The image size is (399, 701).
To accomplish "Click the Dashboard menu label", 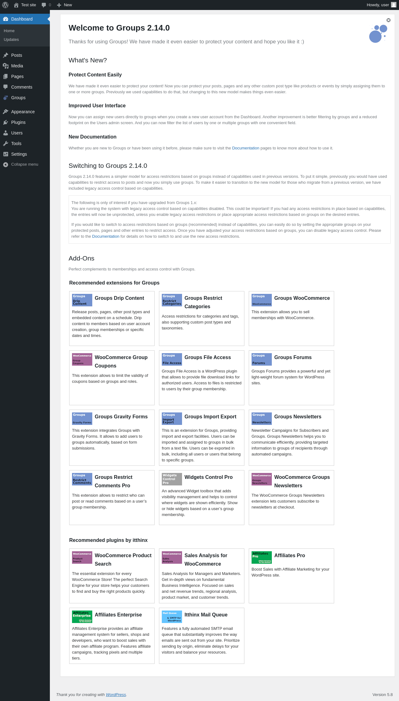I will click(22, 19).
